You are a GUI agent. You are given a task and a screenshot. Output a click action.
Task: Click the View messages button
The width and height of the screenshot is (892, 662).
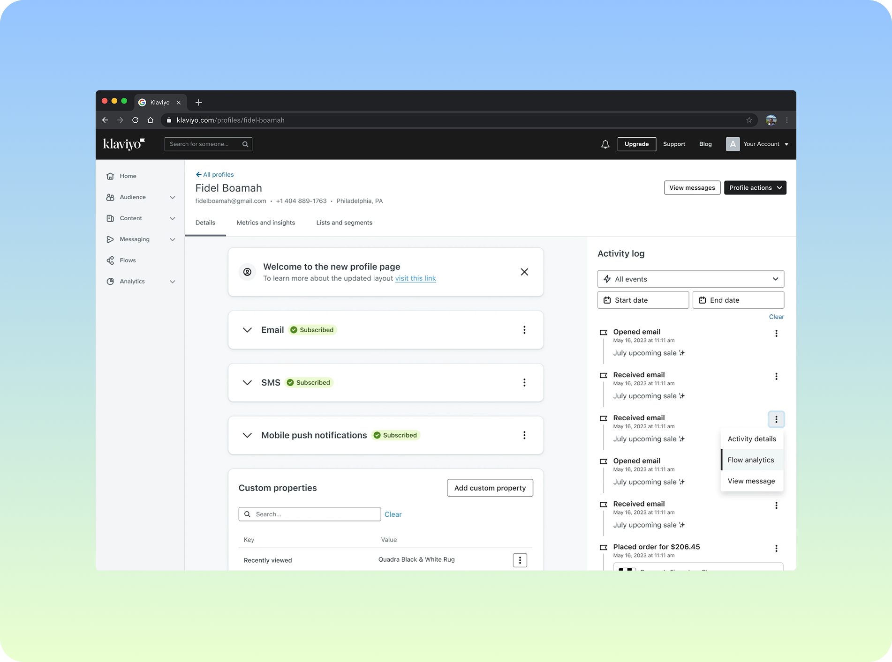(x=692, y=187)
